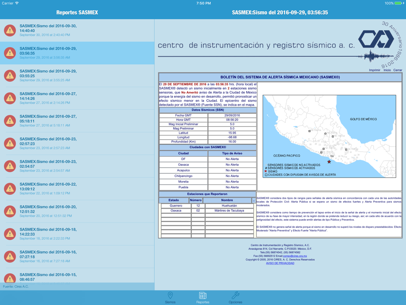Viewport: 406px width, 305px height.
Task: Open the Opciones tab
Action: click(235, 298)
